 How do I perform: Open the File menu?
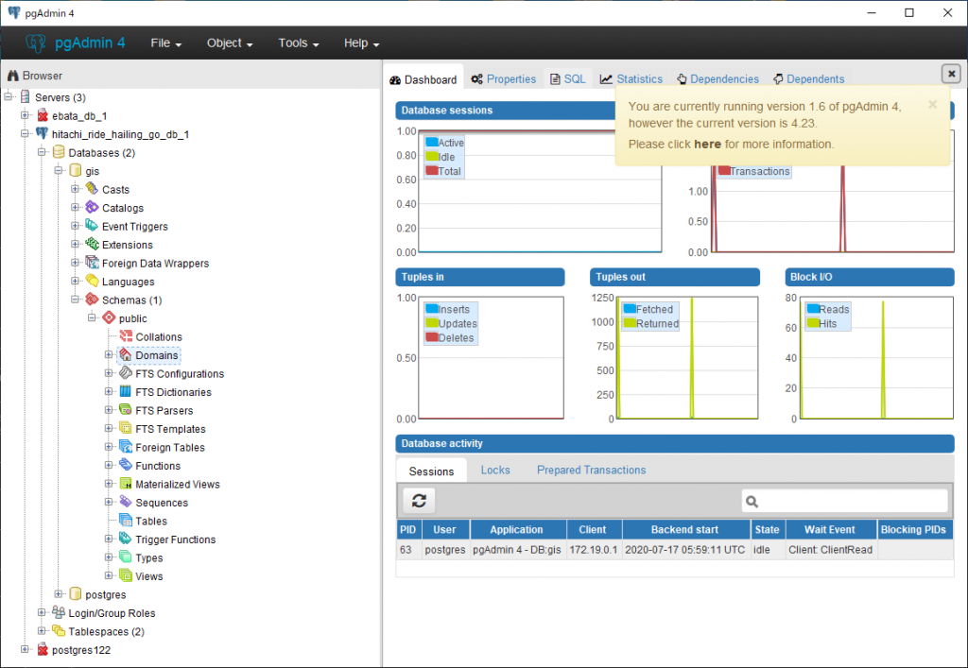pyautogui.click(x=166, y=43)
